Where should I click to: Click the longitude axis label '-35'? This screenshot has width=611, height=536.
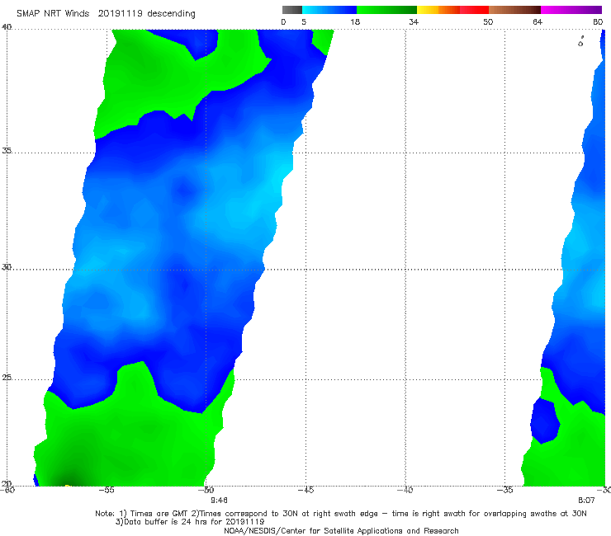tap(504, 490)
